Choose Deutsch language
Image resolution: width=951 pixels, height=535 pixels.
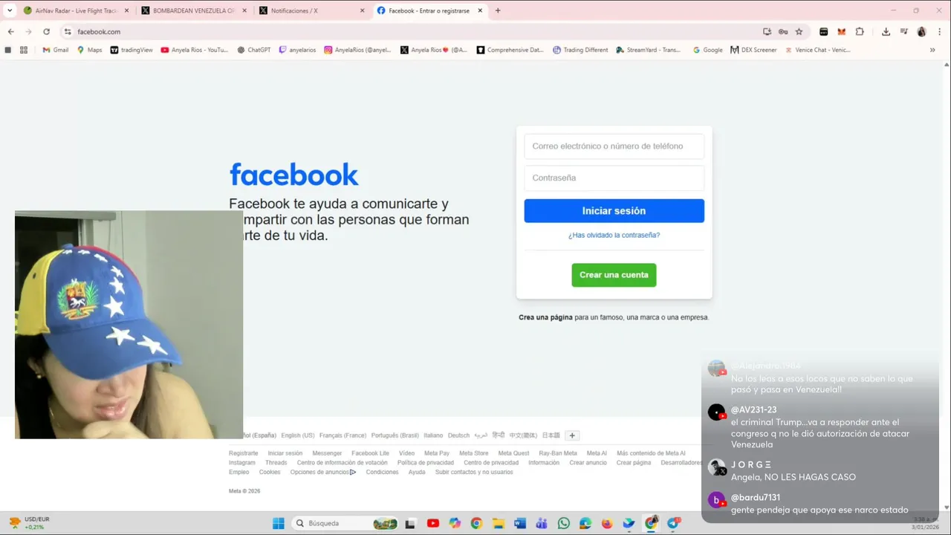click(x=458, y=435)
